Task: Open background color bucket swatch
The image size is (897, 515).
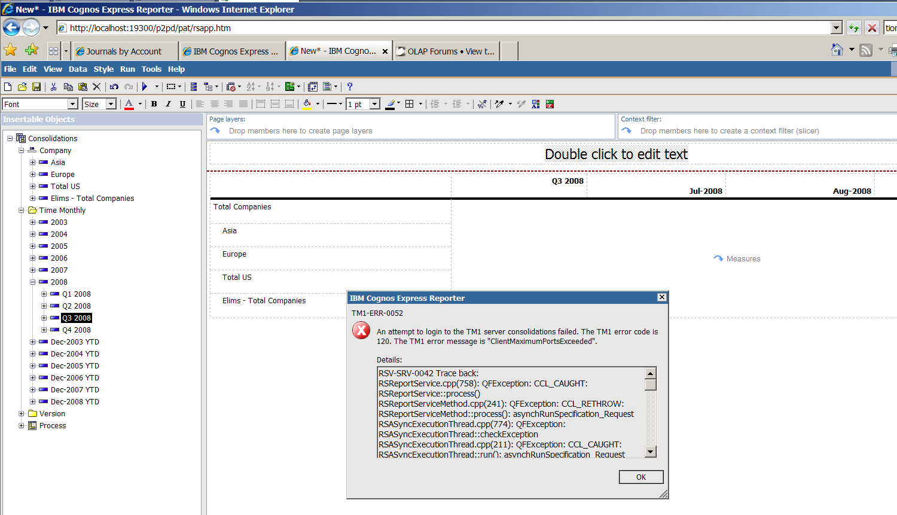Action: point(307,104)
